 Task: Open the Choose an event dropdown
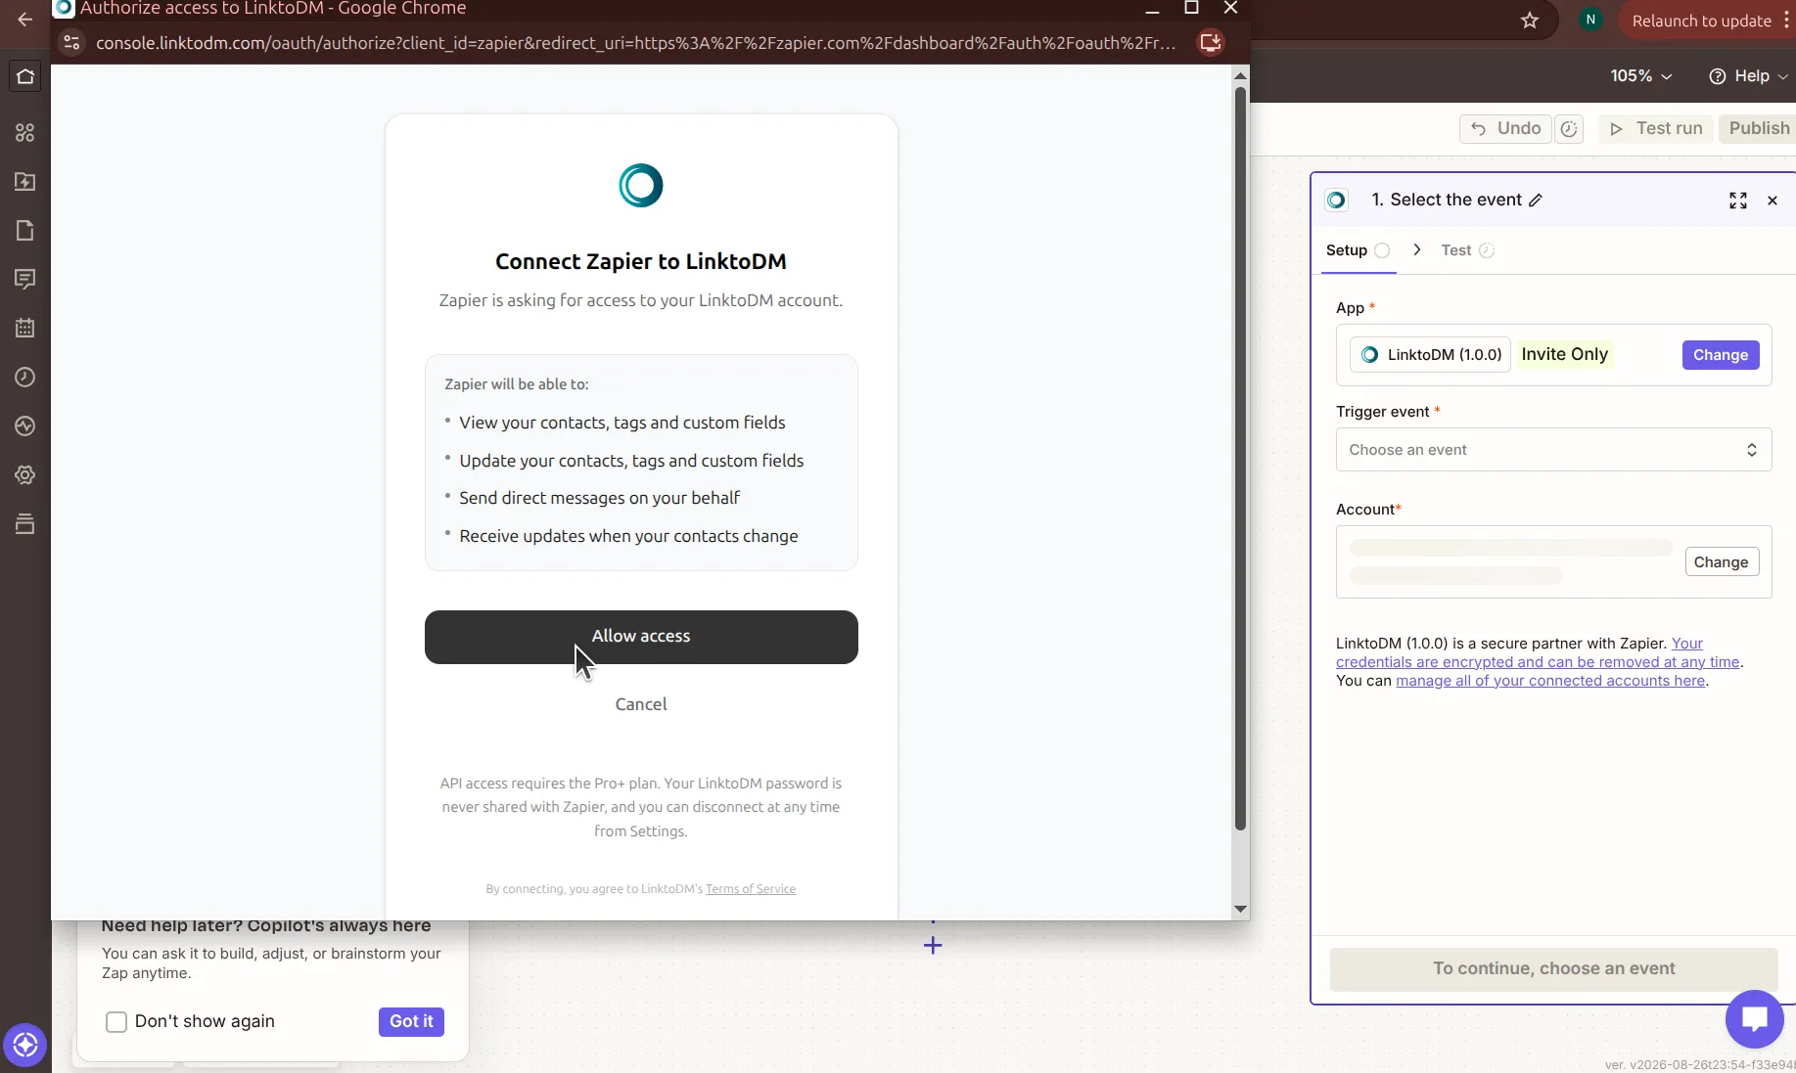pos(1553,450)
